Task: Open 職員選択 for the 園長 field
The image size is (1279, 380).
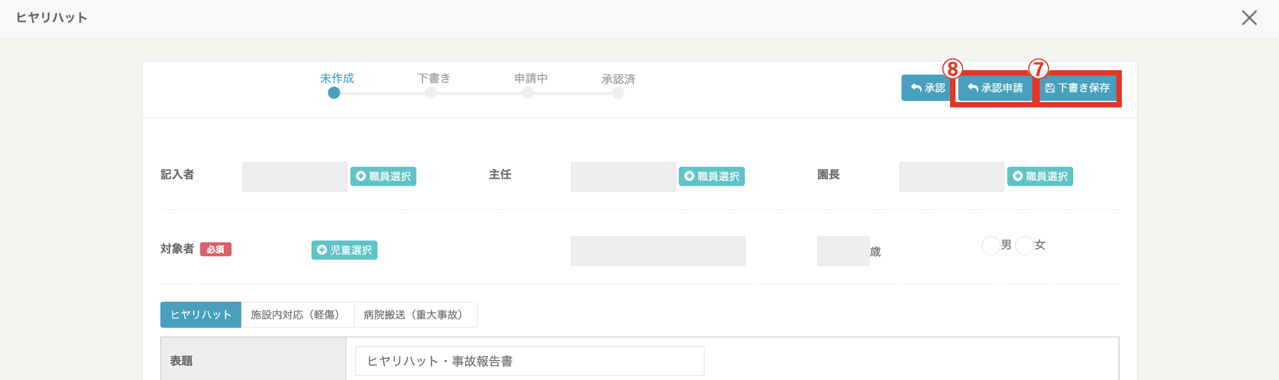Action: coord(1040,177)
